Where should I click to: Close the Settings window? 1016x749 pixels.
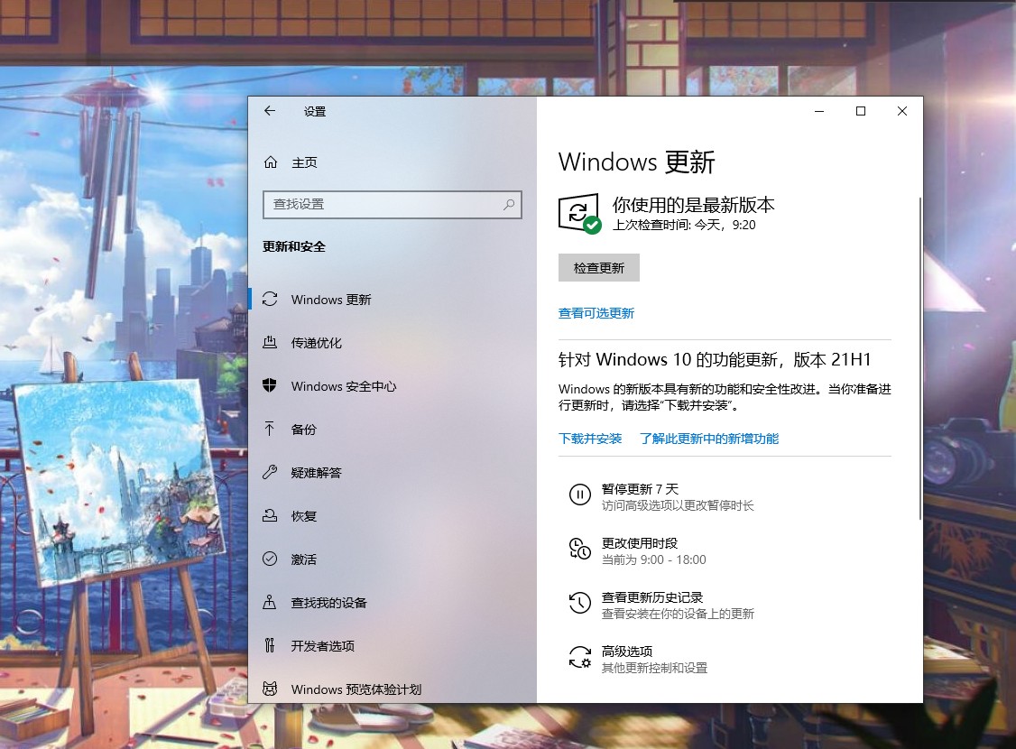click(902, 111)
